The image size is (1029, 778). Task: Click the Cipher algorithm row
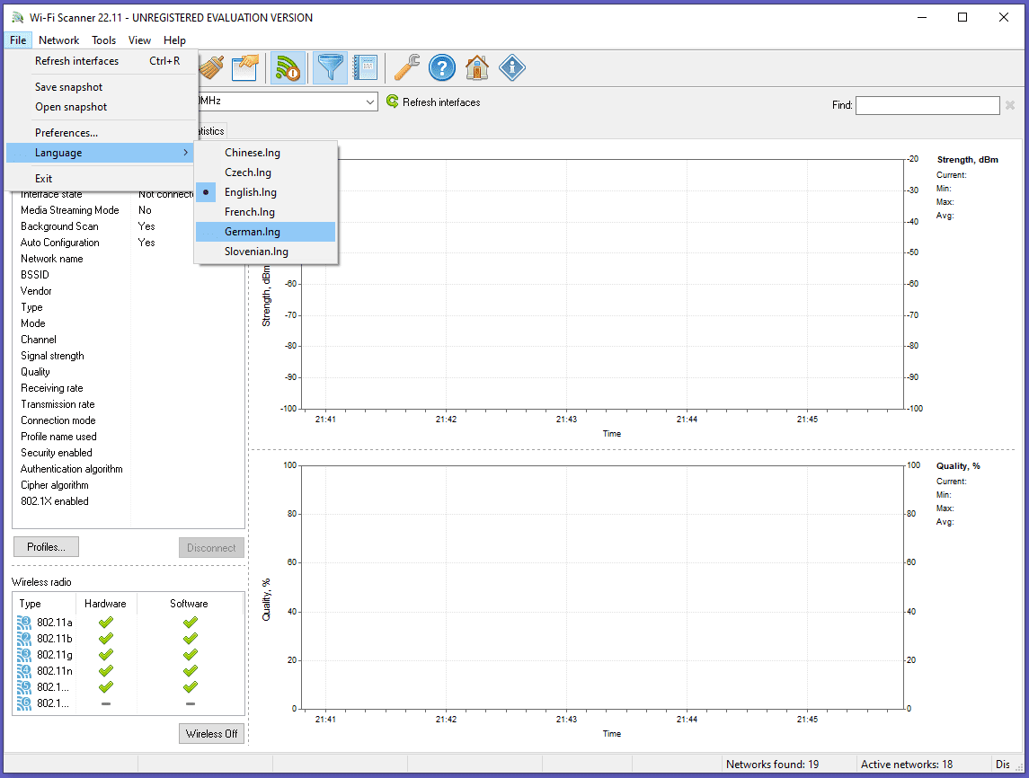[129, 485]
